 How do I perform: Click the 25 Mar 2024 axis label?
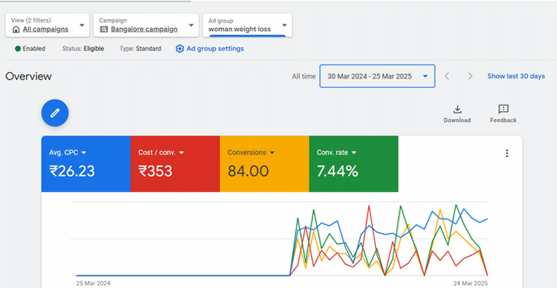[93, 283]
